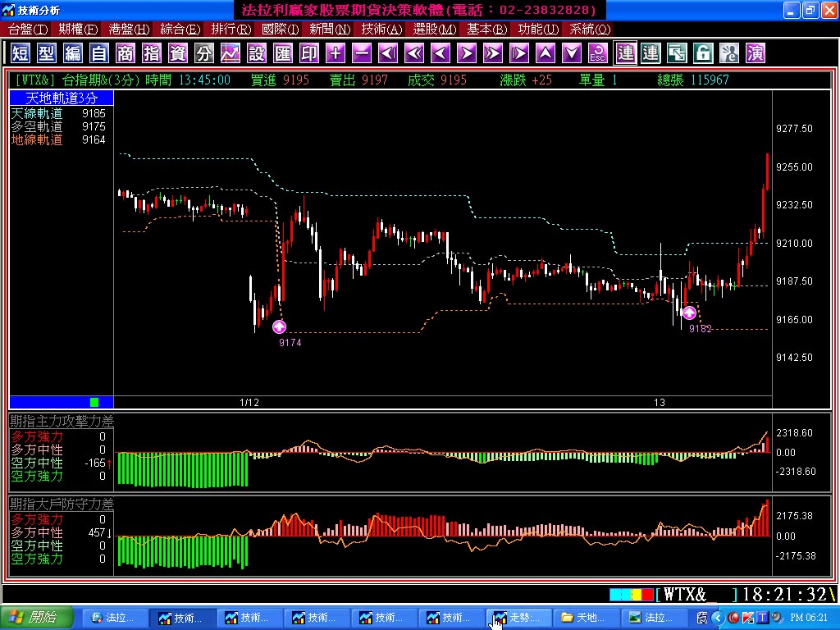The width and height of the screenshot is (840, 630).
Task: Open the 綜合(E) menu
Action: [180, 30]
